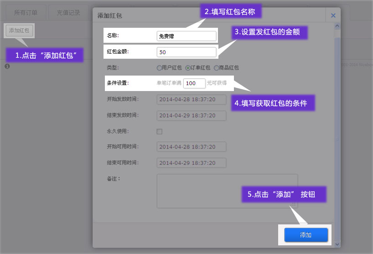Open the 结束可用时间 date field
This screenshot has width=373, height=254.
pyautogui.click(x=192, y=163)
